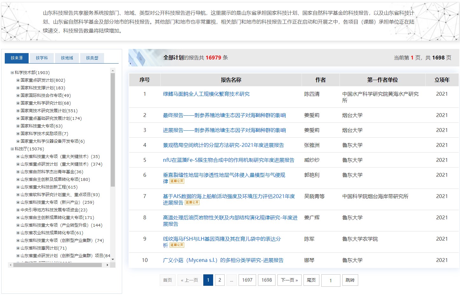This screenshot has width=460, height=295.
Task: Click the horizontal scroll right arrow in tree
Action: [108, 265]
